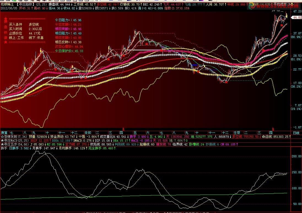The image size is (302, 213).
Task: Select the blue bar marker on the price chart
Action: coord(194,65)
